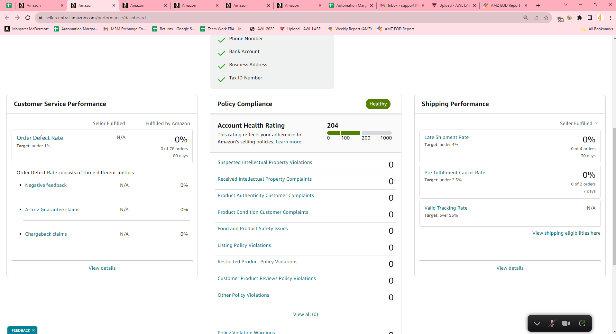Click the extension icon labeled Off
This screenshot has height=334, width=616.
point(560,19)
